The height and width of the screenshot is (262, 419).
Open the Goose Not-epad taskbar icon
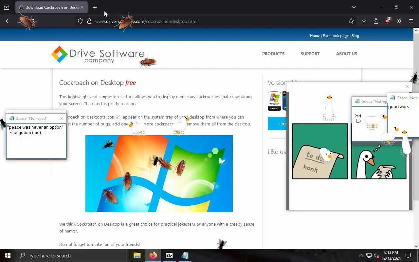185,255
